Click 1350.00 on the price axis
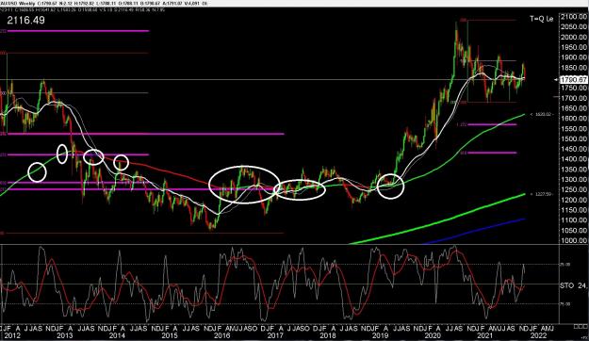The height and width of the screenshot is (341, 589). click(x=574, y=170)
